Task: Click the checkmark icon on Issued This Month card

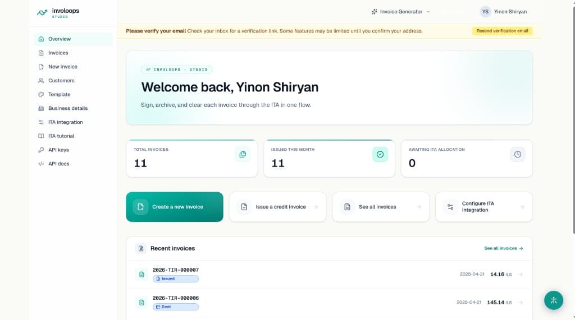Action: tap(380, 154)
